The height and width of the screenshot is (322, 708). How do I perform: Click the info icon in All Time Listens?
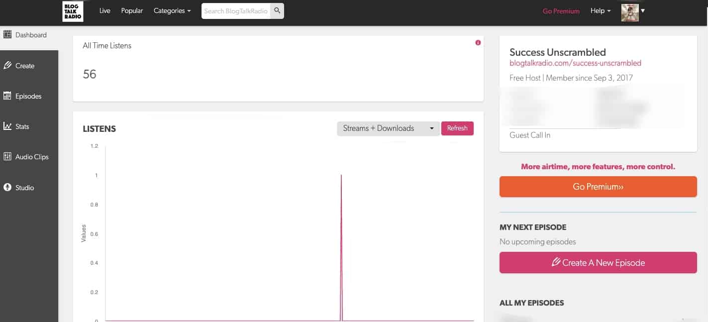coord(478,43)
